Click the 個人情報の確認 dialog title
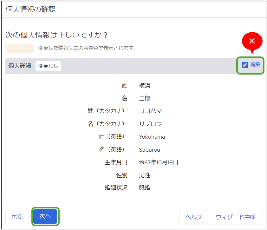This screenshot has height=230, width=267. 30,10
